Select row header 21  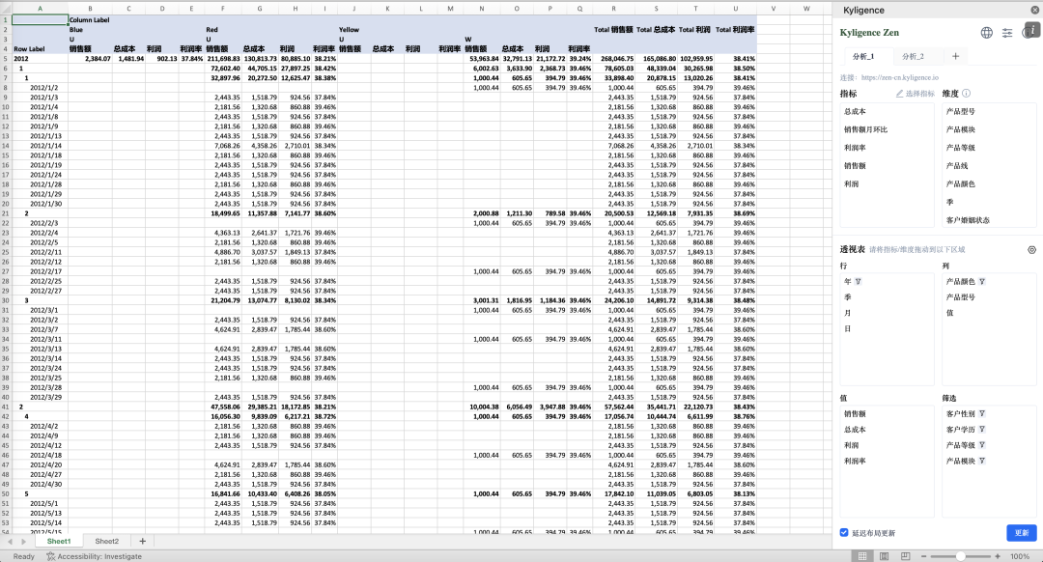click(x=6, y=213)
